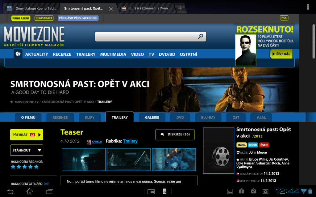
Task: Click the Číst dál button
Action: point(281,54)
